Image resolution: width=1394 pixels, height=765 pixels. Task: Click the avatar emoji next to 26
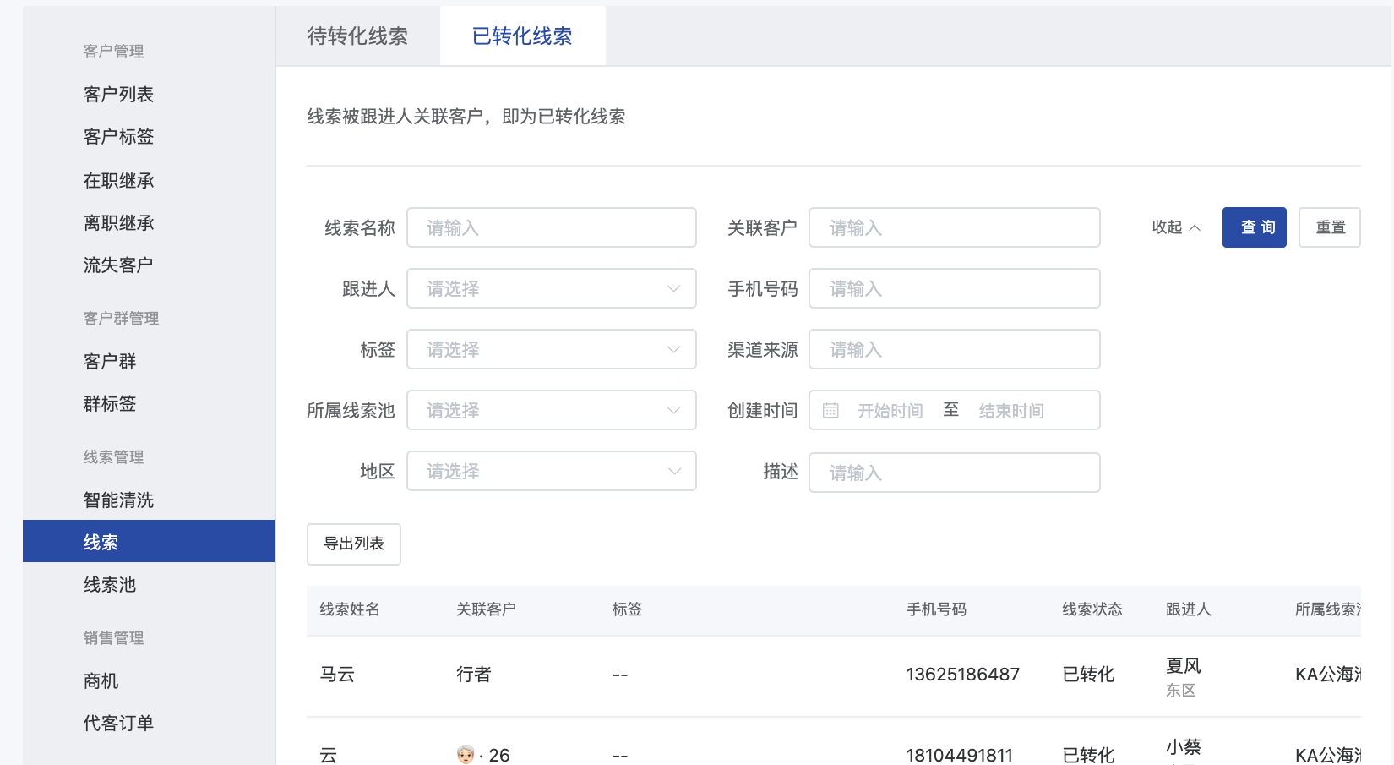[x=466, y=754]
